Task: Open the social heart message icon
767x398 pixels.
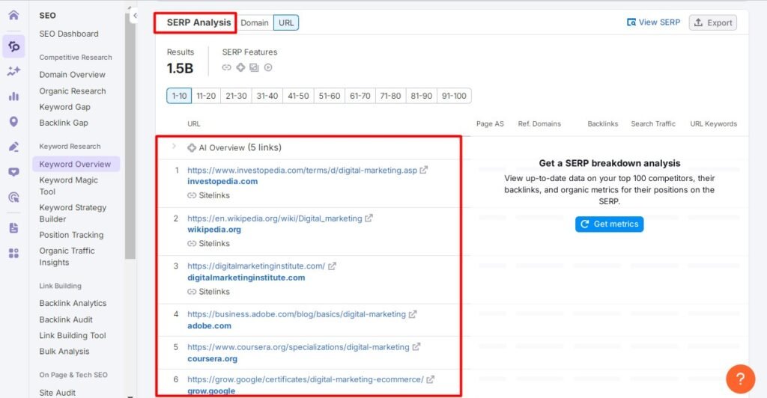Action: (13, 172)
